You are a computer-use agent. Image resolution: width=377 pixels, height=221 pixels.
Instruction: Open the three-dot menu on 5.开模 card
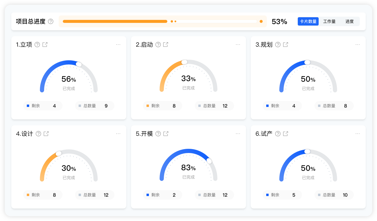tap(238, 134)
